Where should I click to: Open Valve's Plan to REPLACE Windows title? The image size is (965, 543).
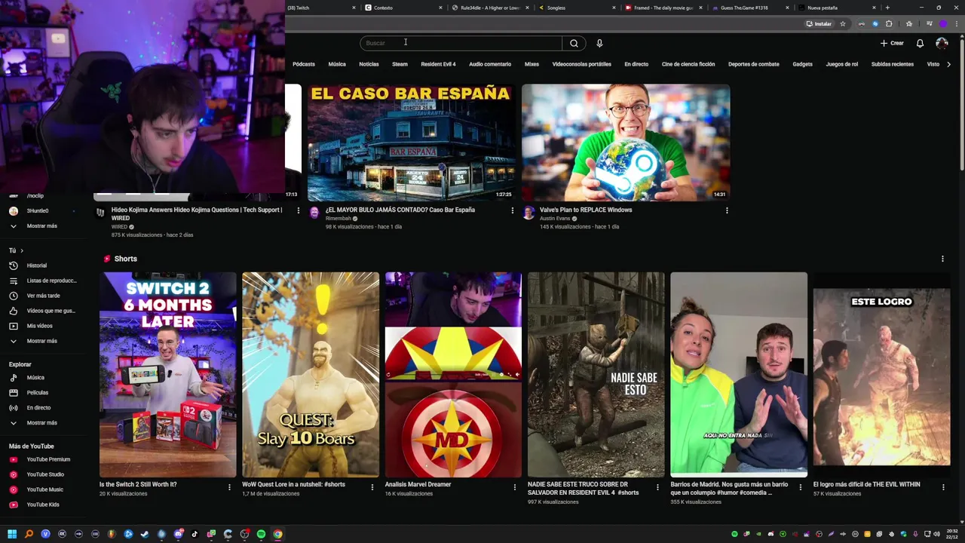tap(586, 210)
